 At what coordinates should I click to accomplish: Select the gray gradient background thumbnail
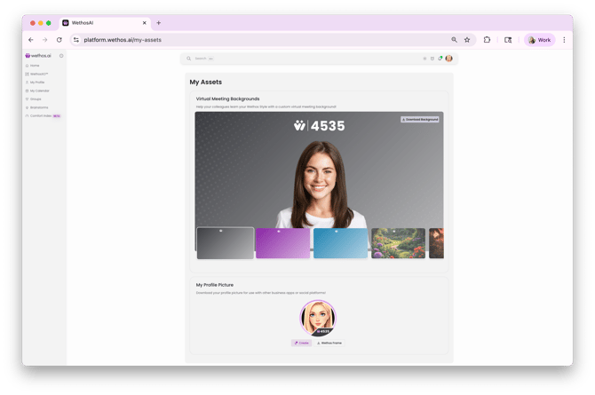click(225, 243)
